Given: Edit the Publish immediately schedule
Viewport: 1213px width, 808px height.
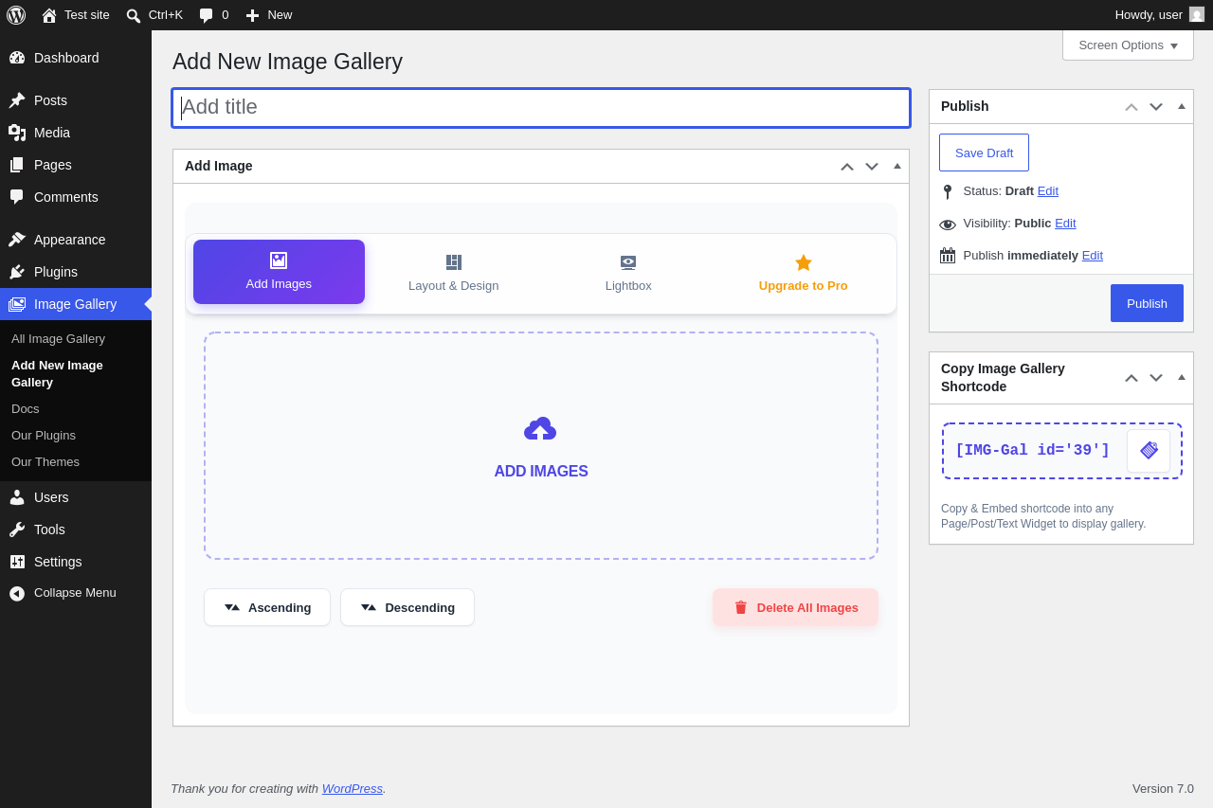Looking at the screenshot, I should tap(1093, 256).
